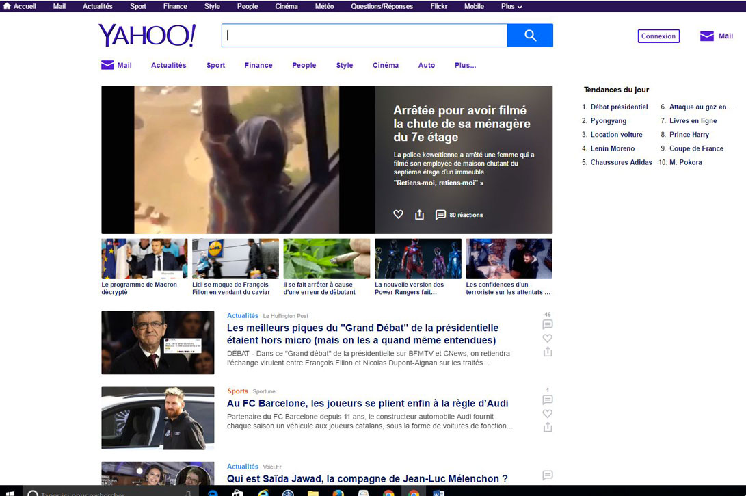
Task: Click the Connexion button
Action: 658,36
